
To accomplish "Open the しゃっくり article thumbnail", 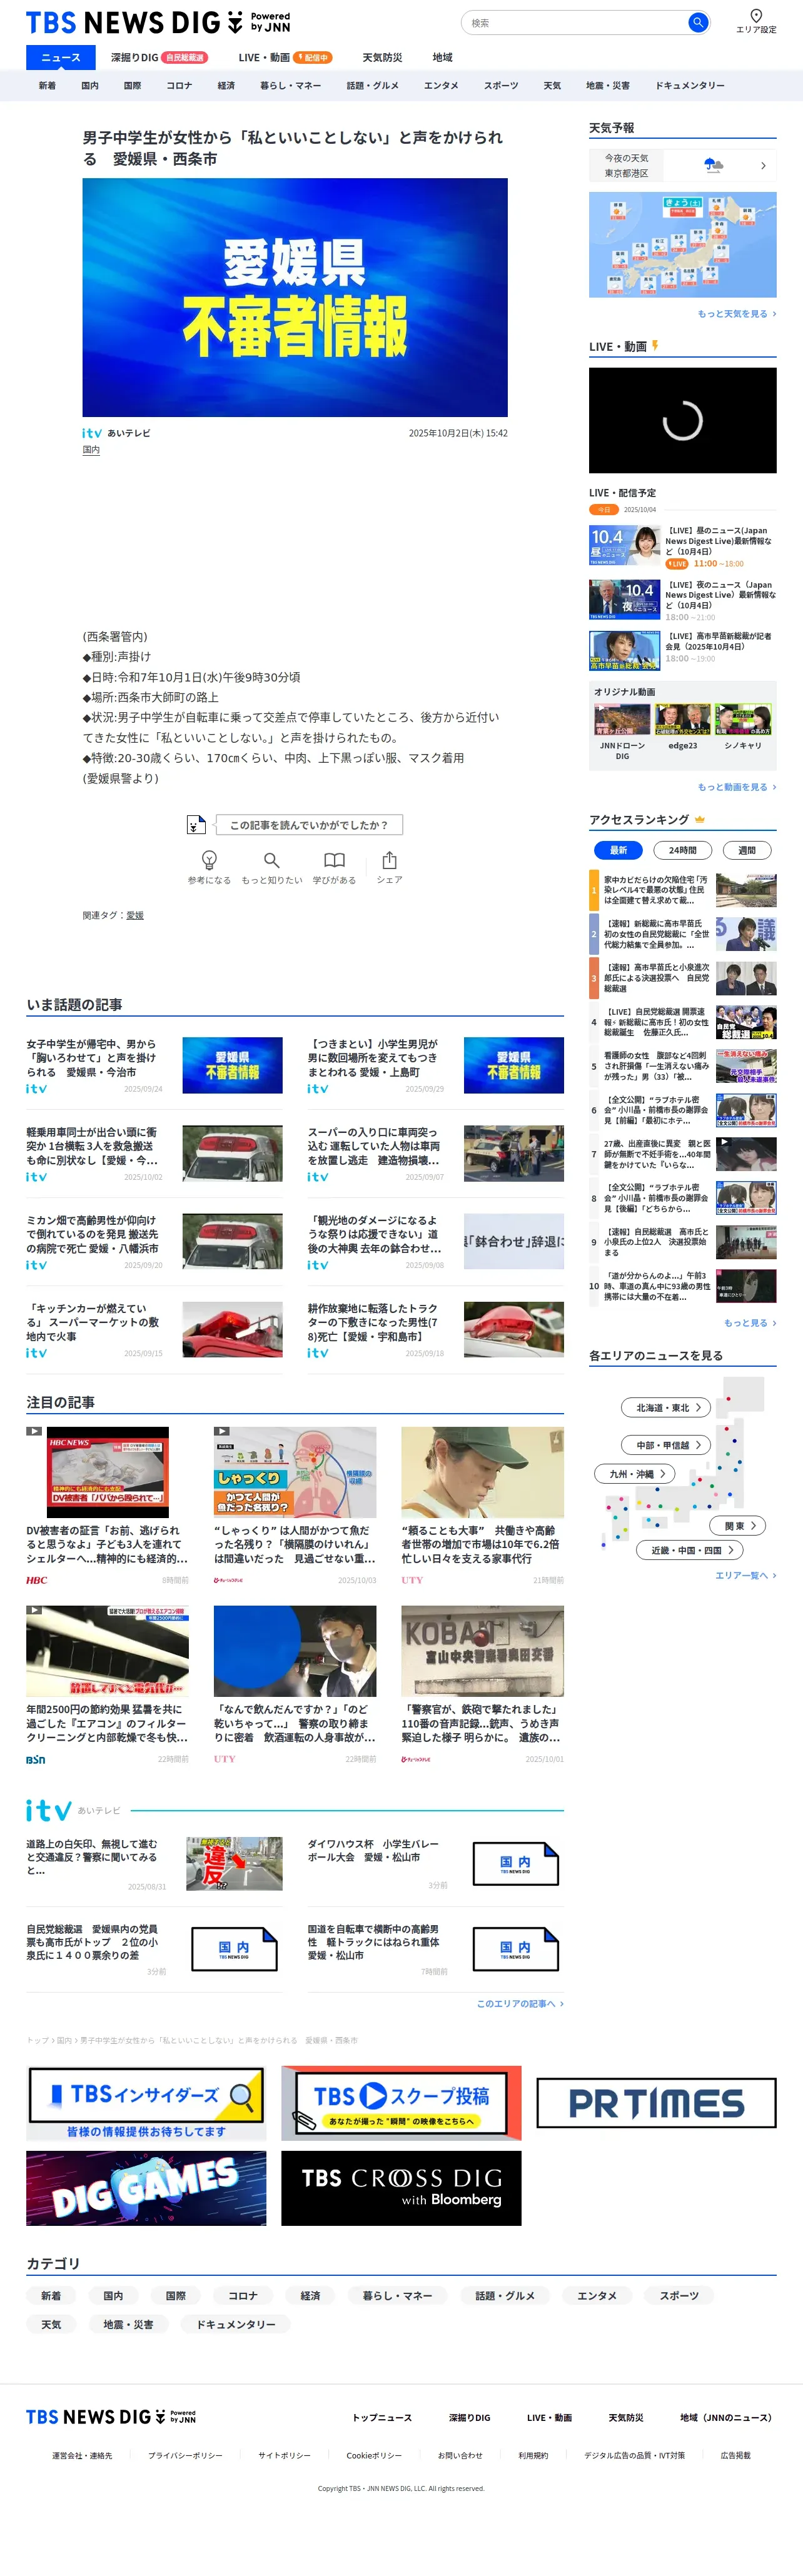I will click(x=295, y=1472).
